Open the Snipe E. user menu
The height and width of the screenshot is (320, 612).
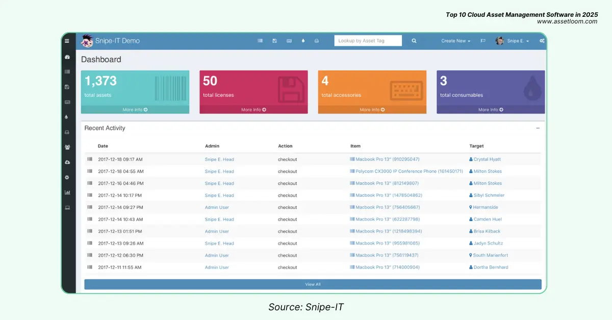[513, 41]
